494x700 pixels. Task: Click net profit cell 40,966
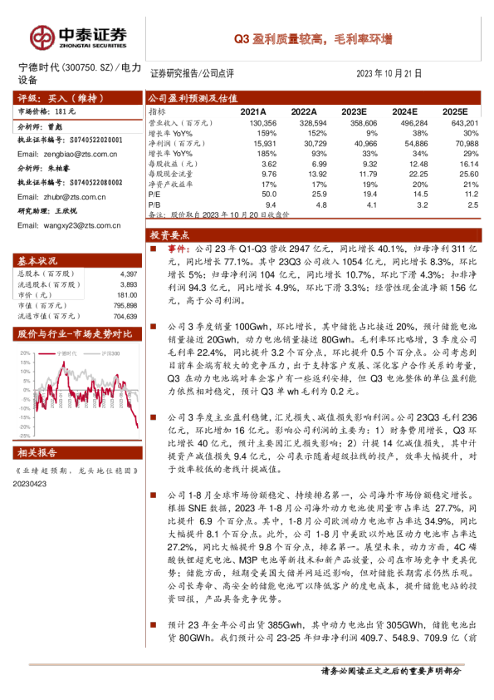[x=365, y=144]
